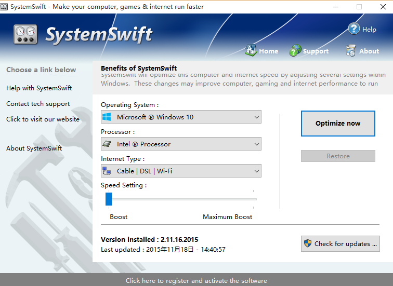393x286 pixels.
Task: Click the network icon in Internet Type box
Action: pyautogui.click(x=107, y=171)
